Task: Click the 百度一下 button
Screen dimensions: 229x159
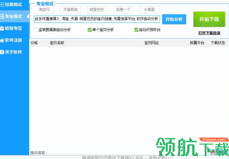Action: coord(123,10)
